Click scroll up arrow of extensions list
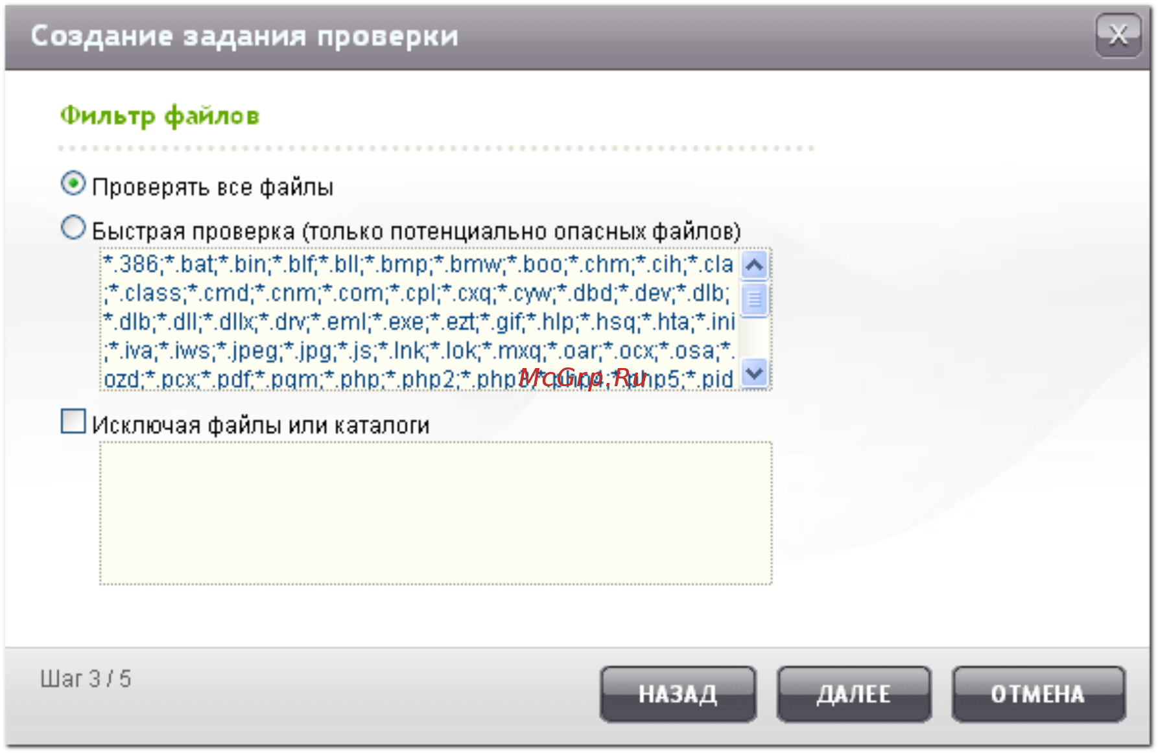The image size is (1158, 753). [x=754, y=265]
